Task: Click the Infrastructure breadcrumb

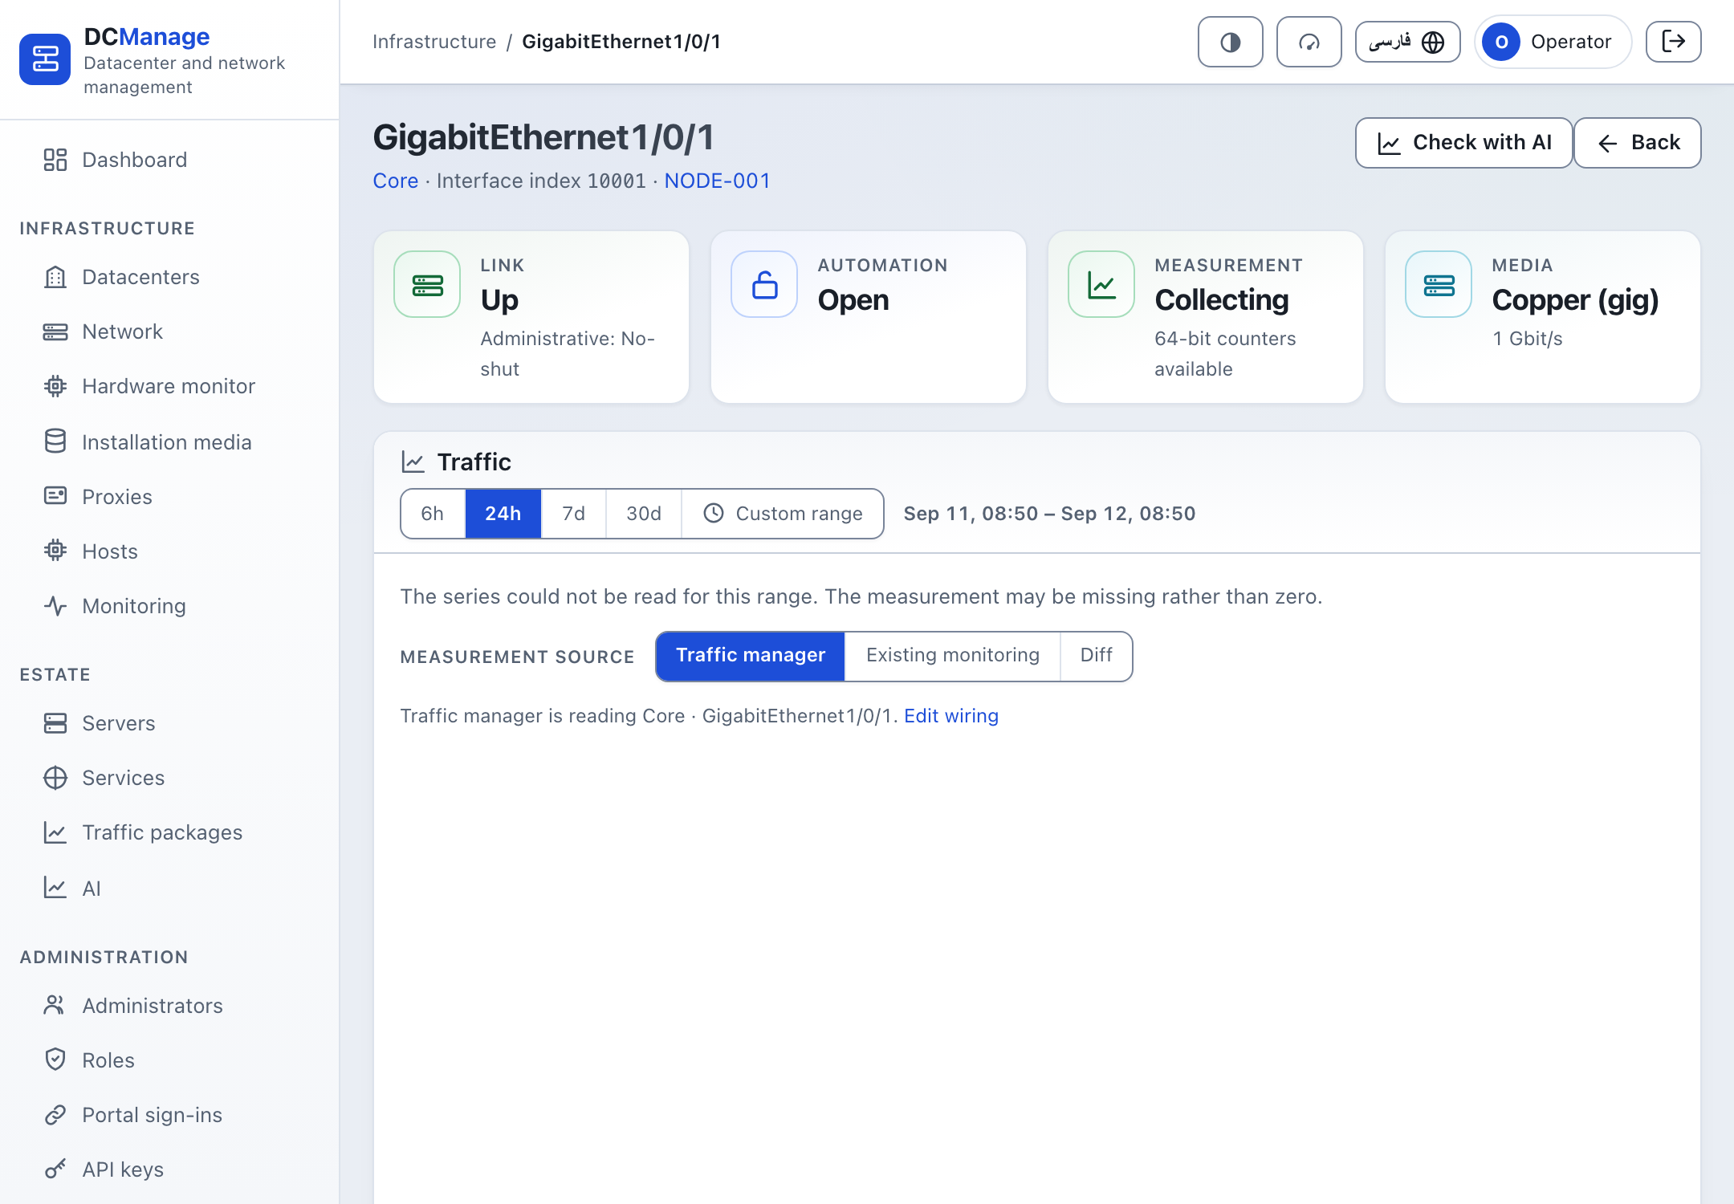Action: 434,42
